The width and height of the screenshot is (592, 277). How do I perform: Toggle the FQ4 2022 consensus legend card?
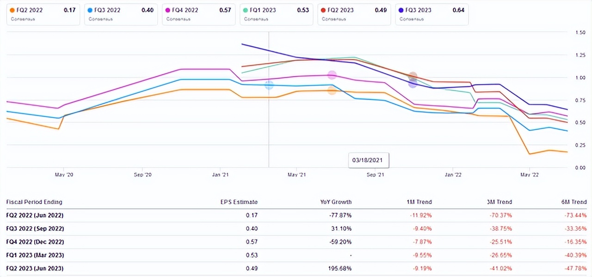click(198, 14)
